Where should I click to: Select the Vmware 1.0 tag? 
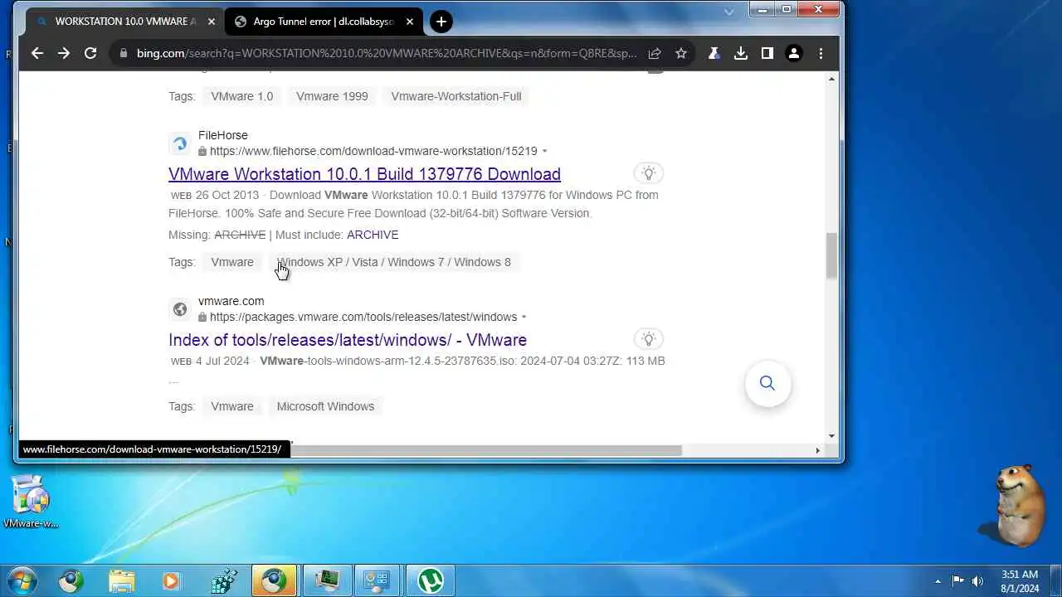pos(242,96)
